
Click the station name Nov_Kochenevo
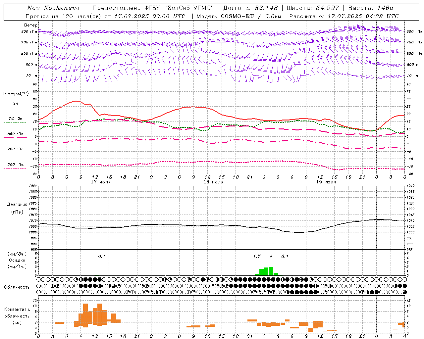click(53, 8)
